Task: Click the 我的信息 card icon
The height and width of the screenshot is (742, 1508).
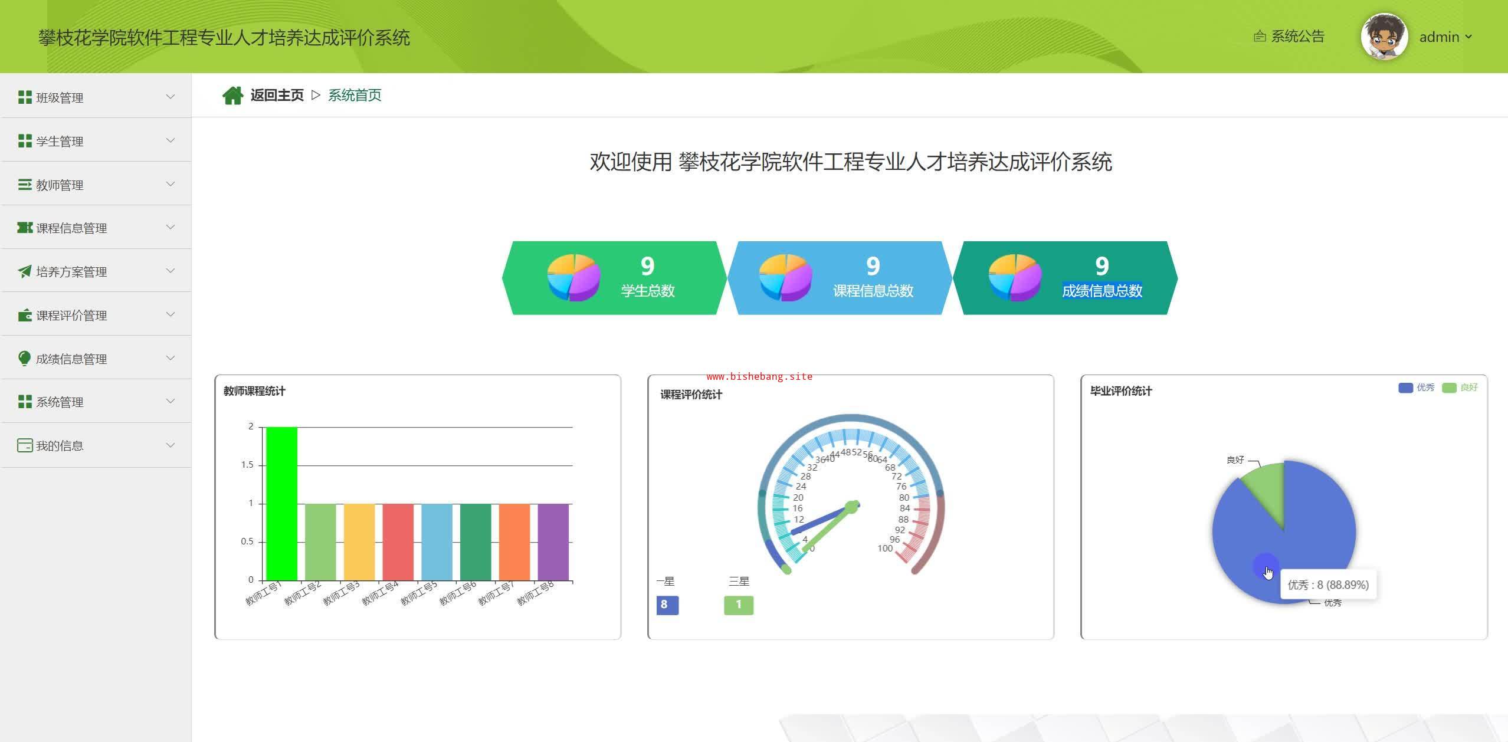Action: (x=25, y=445)
